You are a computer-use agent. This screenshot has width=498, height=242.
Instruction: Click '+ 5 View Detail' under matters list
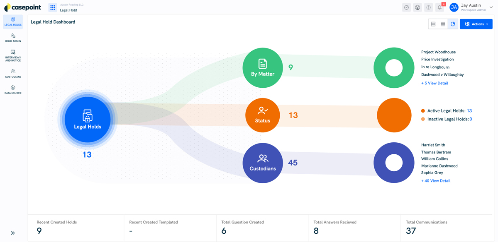(435, 83)
